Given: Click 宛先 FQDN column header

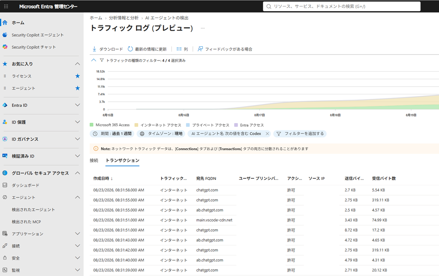Looking at the screenshot, I should coord(206,178).
